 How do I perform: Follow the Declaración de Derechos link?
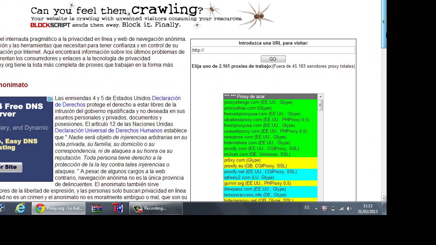(118, 101)
